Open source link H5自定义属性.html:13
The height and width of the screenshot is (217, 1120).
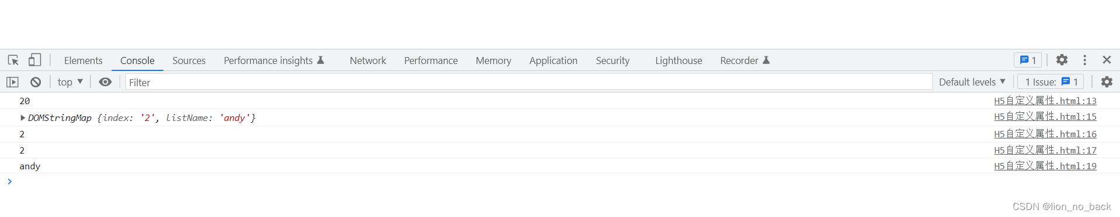point(1045,101)
